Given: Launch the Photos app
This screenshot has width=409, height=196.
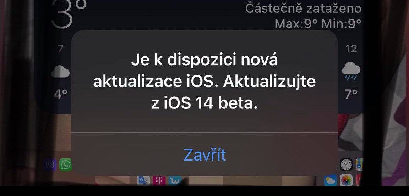Looking at the screenshot, I should [x=346, y=180].
